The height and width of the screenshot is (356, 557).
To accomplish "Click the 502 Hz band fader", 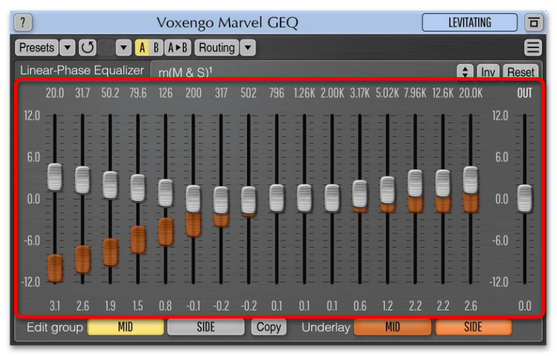I will pos(249,200).
